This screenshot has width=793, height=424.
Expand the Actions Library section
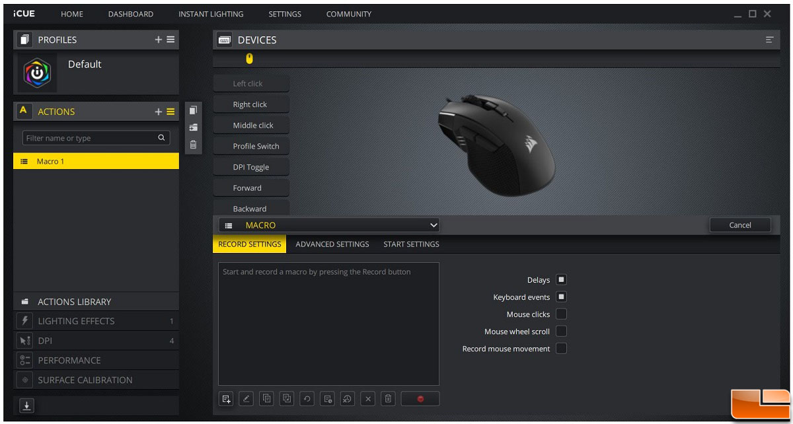[x=96, y=302]
